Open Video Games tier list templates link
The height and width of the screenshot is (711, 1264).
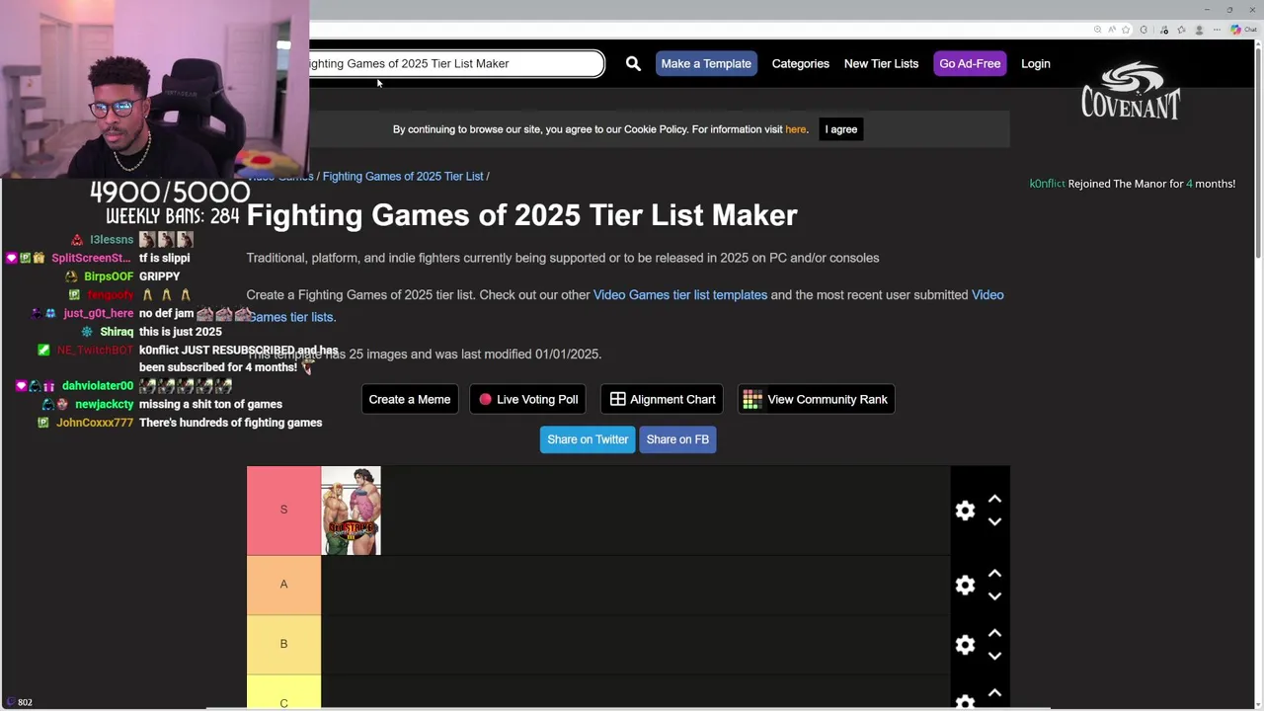(x=680, y=294)
